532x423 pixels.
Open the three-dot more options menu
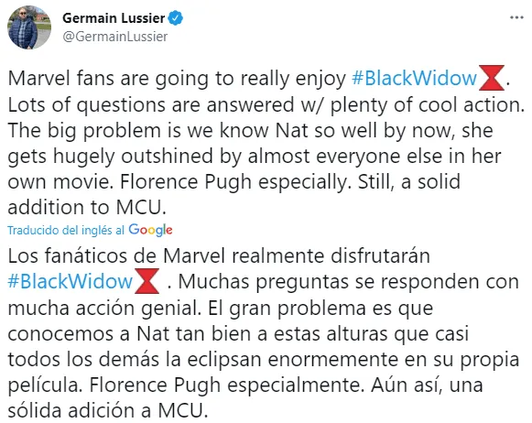pyautogui.click(x=516, y=17)
